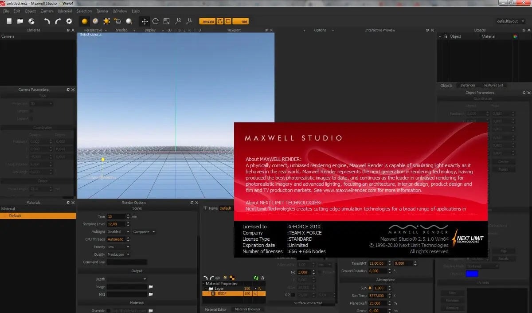Image resolution: width=532 pixels, height=313 pixels.
Task: Click the New Scene toolbar icon
Action: tap(9, 21)
